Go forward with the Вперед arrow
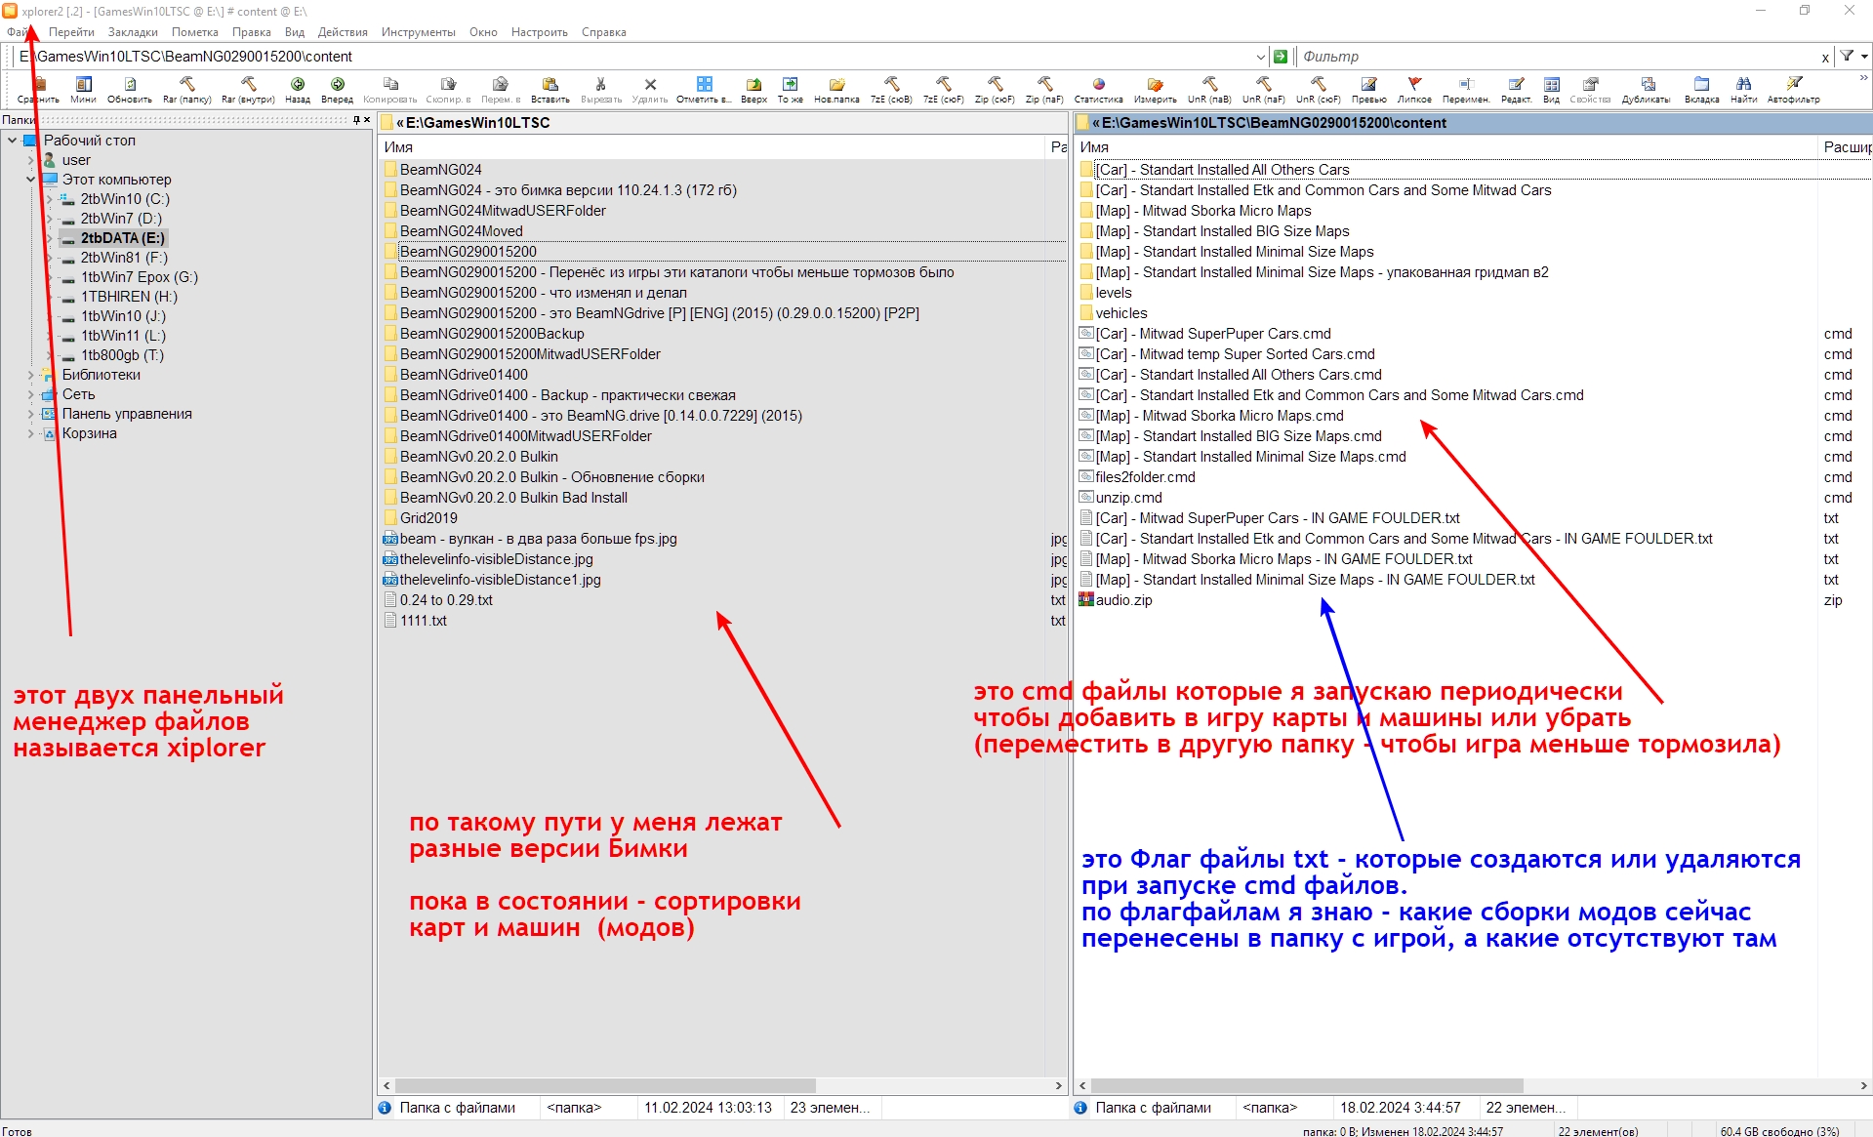The image size is (1873, 1137). 337,89
